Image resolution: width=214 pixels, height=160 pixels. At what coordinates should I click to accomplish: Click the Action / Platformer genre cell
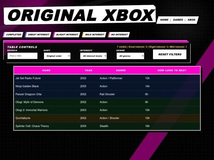[111, 78]
